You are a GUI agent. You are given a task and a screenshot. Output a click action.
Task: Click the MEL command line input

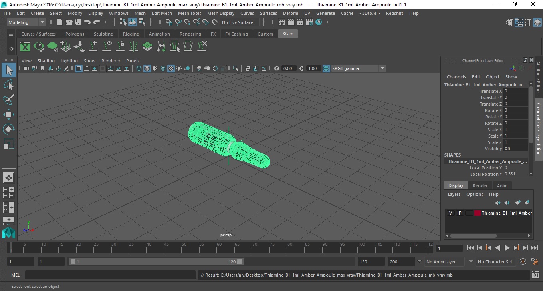[x=110, y=275]
